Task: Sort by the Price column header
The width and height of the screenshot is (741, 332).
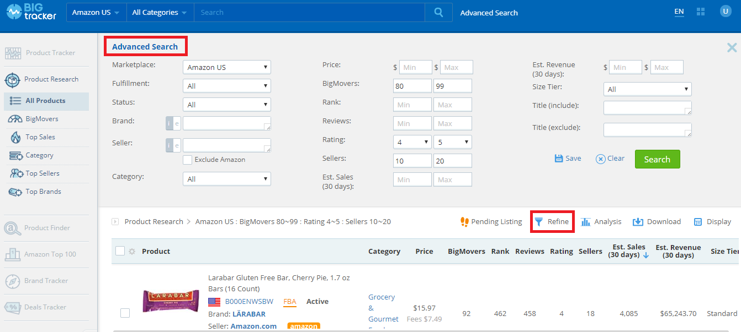Action: (424, 252)
